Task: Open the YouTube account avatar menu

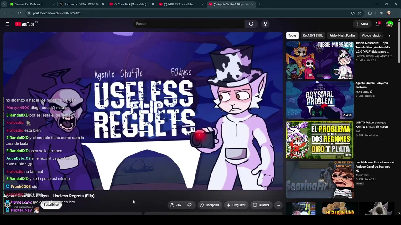Action: [389, 24]
